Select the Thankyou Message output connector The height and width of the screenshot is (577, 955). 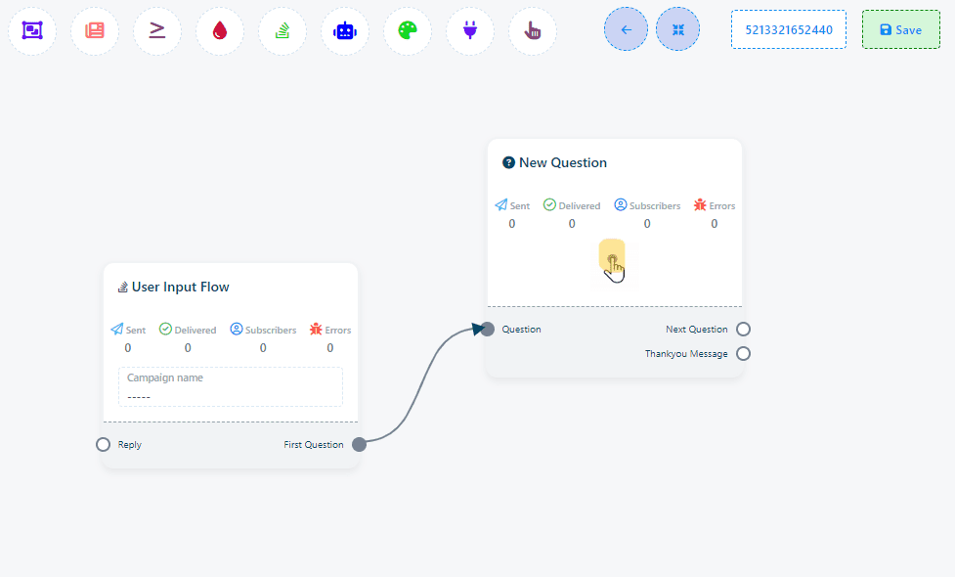tap(743, 354)
